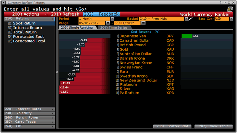Image resolution: width=237 pixels, height=133 pixels.
Task: Click the start date field 05/01/2012
Action: pyautogui.click(x=92, y=23)
